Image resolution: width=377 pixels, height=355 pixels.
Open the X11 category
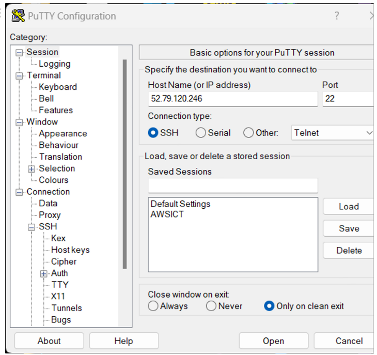click(58, 296)
